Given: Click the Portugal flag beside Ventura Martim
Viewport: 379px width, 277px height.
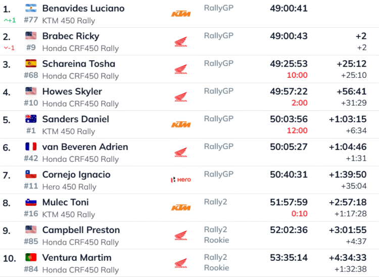Looking at the screenshot, I should tap(31, 257).
